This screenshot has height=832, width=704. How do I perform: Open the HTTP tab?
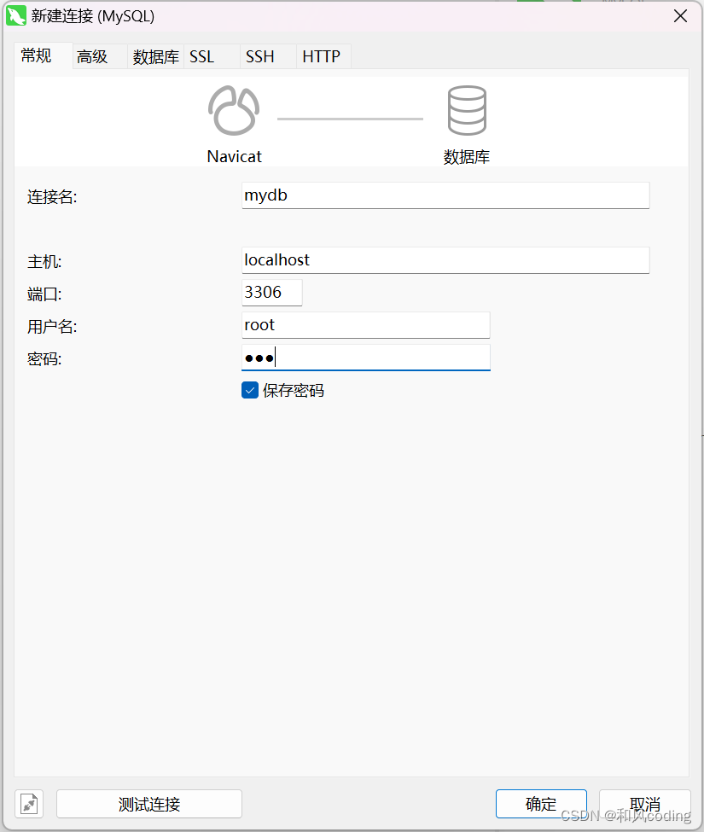[322, 56]
